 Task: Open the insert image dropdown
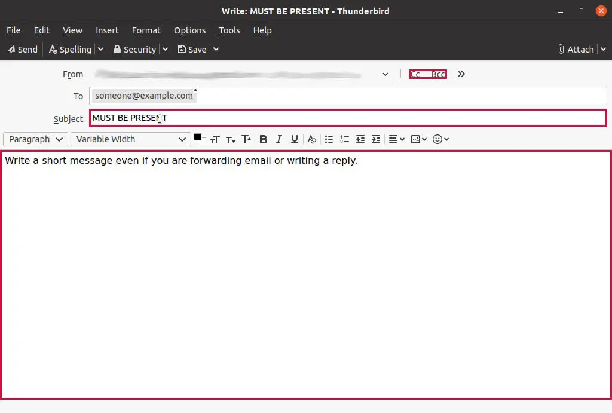[419, 139]
